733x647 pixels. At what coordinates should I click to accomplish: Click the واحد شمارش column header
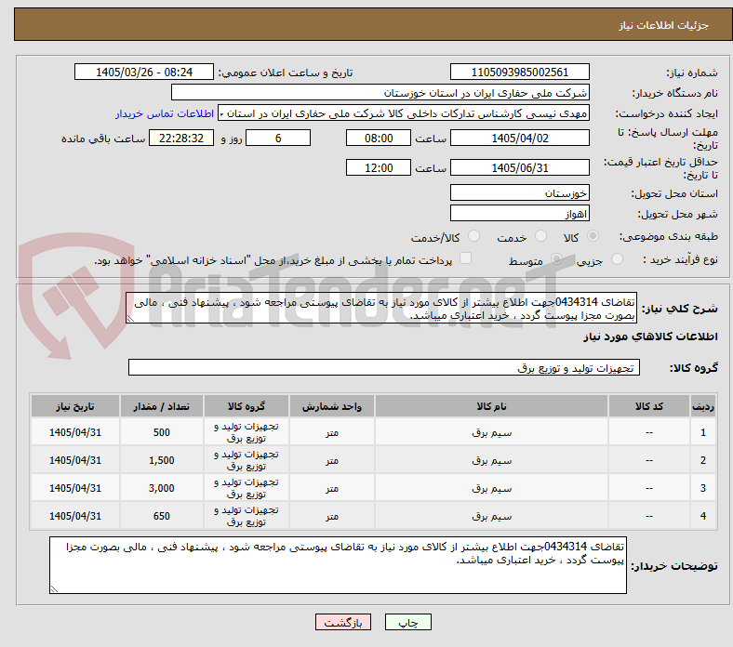point(332,406)
